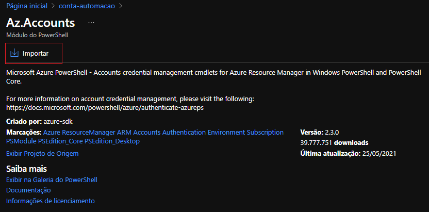
Task: Open the ellipsis more options menu
Action: coord(91,23)
